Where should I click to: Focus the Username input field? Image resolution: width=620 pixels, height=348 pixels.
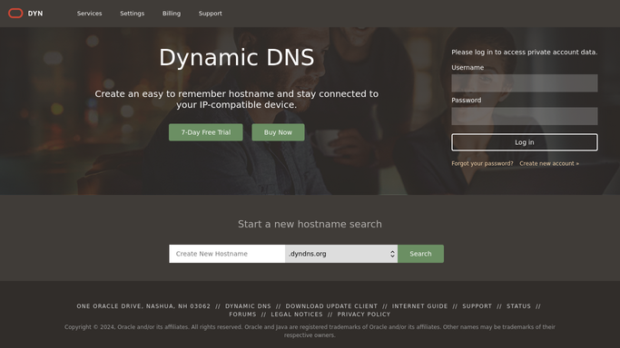(x=525, y=83)
